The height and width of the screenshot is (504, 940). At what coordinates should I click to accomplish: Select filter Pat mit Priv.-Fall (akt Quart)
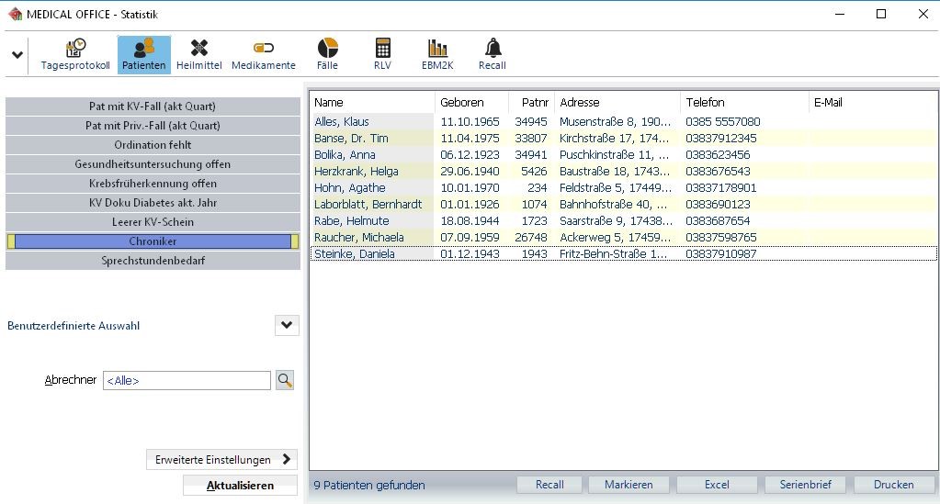click(x=153, y=125)
